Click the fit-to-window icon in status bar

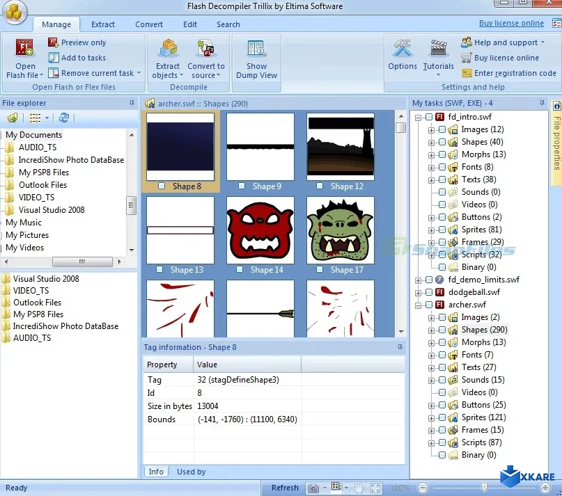point(375,488)
